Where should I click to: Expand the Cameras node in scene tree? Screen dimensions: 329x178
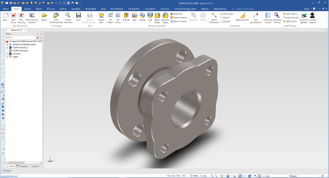click(x=7, y=54)
